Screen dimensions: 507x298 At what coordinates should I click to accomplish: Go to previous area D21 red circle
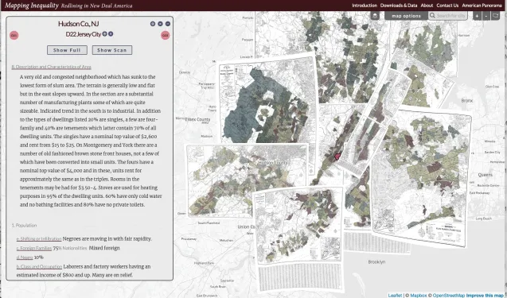tap(14, 35)
